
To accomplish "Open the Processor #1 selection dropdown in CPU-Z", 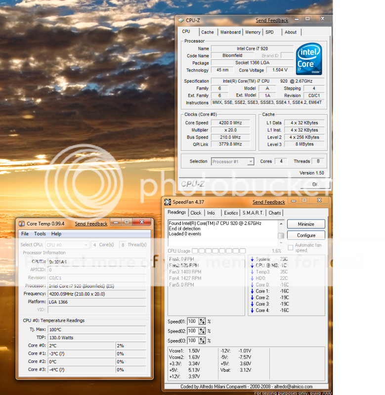I will 232,161.
